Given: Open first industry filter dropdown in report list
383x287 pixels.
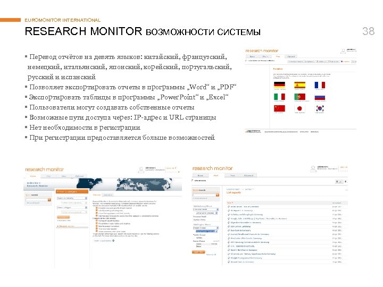Looking at the screenshot, I should (206, 209).
